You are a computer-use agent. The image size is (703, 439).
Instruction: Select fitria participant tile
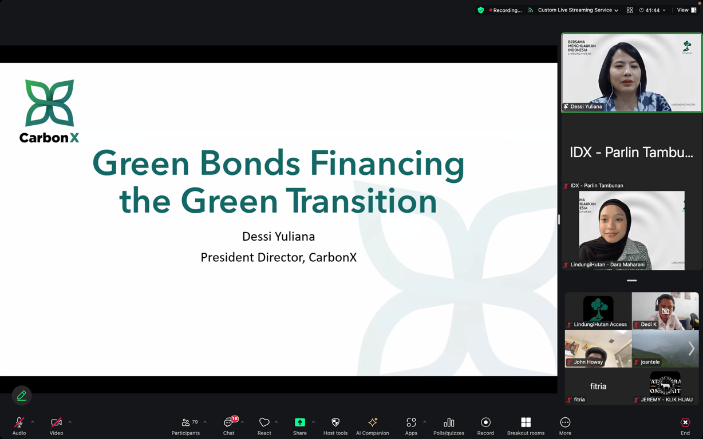[598, 386]
